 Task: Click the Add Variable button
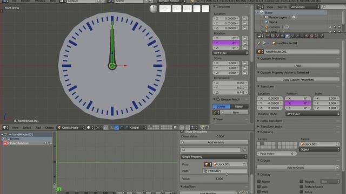point(214,142)
